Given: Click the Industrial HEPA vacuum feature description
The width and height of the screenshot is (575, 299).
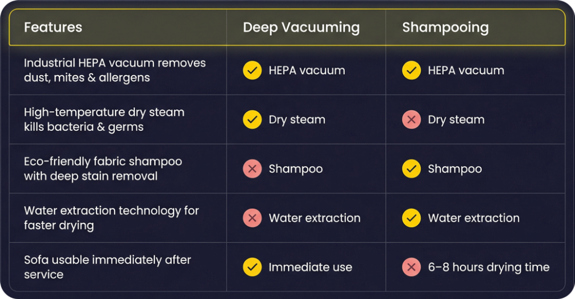Looking at the screenshot, I should click(115, 70).
